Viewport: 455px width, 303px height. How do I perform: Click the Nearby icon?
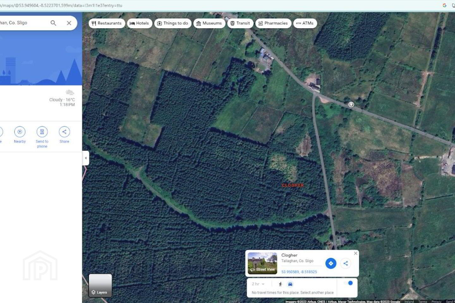pyautogui.click(x=20, y=132)
